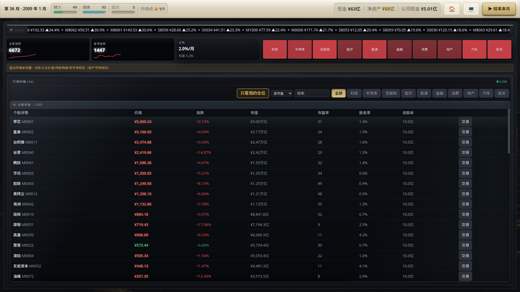Toggle the show-only-my-positions filter
The image size is (520, 292).
(253, 93)
